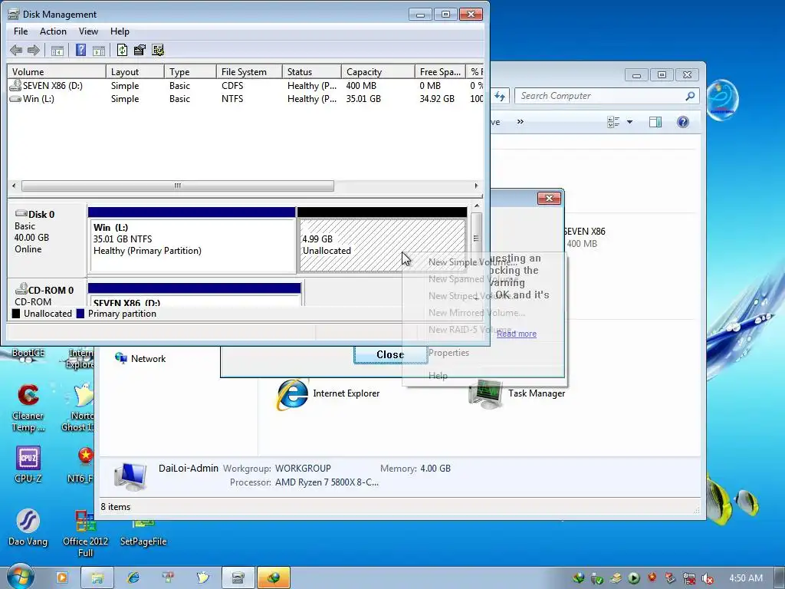Click the Explorer help question mark icon

coord(683,122)
